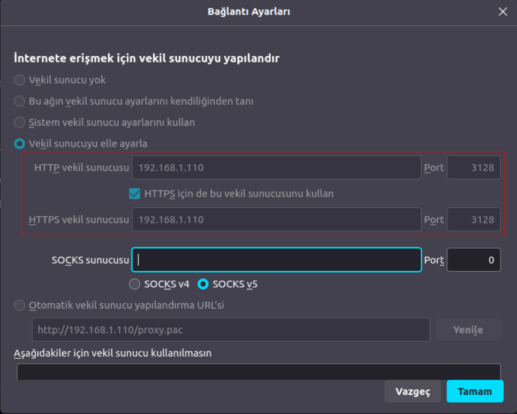Choose auto-detect proxy settings for this network

click(x=20, y=101)
